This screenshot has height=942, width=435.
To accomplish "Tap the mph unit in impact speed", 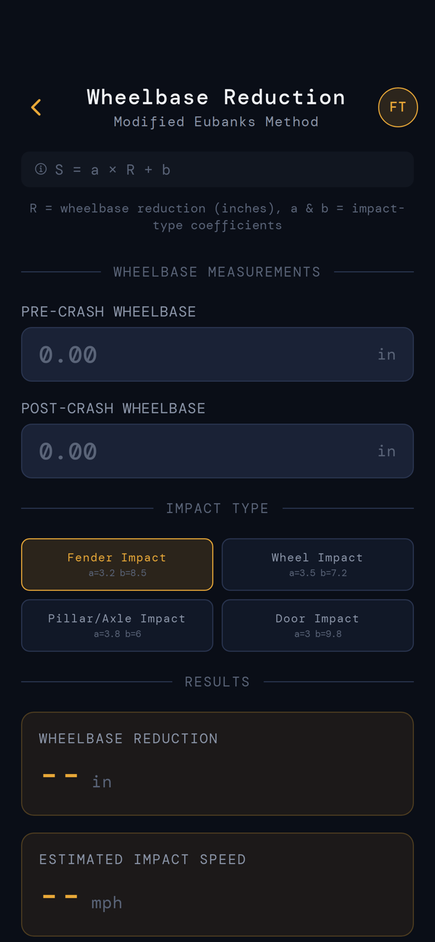I will (107, 903).
